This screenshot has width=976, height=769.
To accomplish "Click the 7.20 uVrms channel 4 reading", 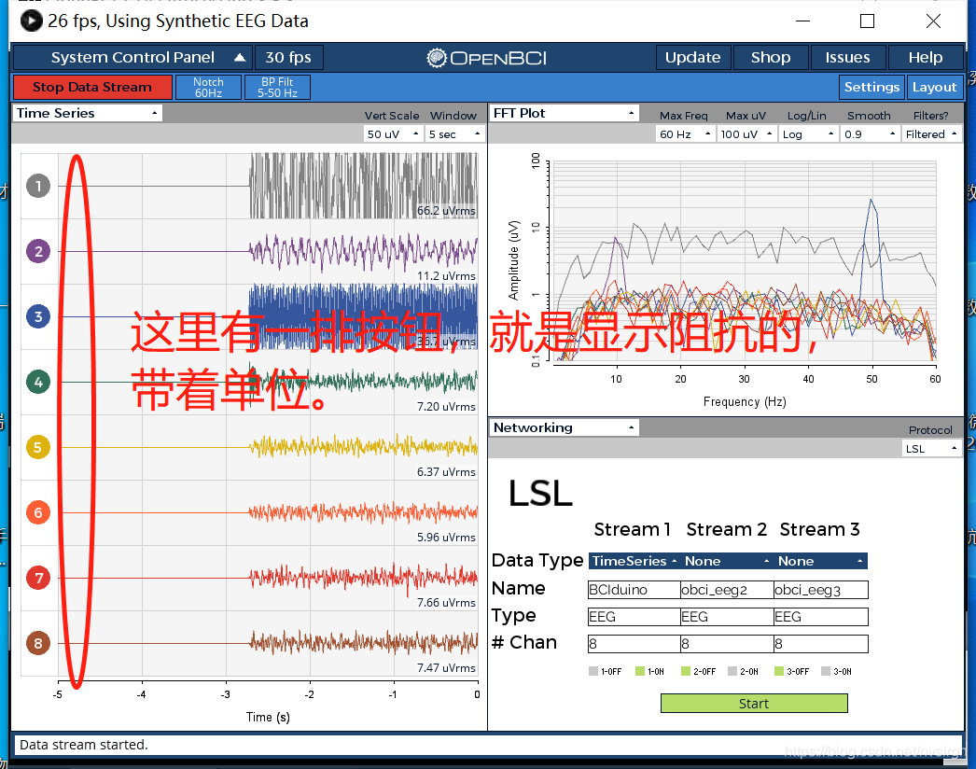I will (x=446, y=407).
